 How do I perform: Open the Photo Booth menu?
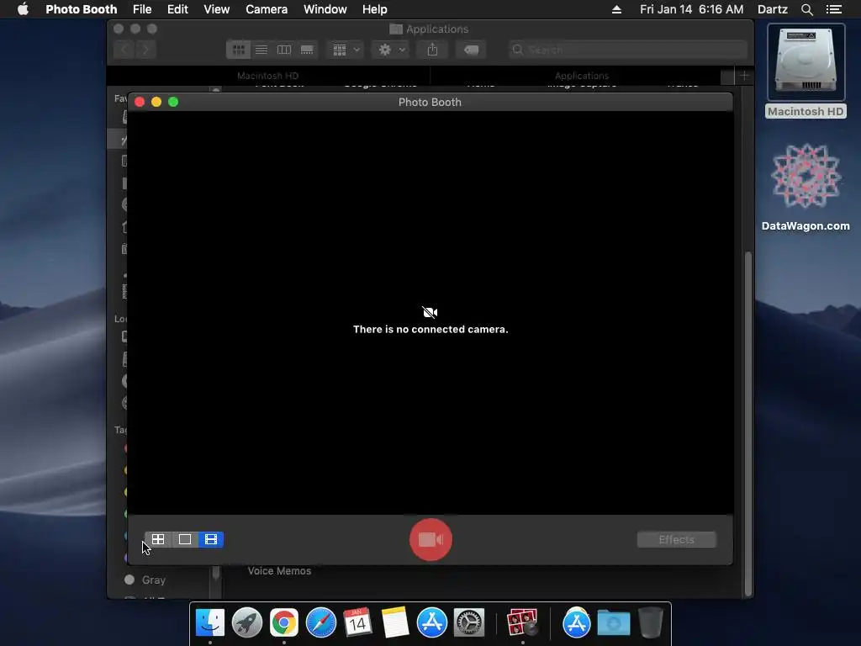click(82, 9)
